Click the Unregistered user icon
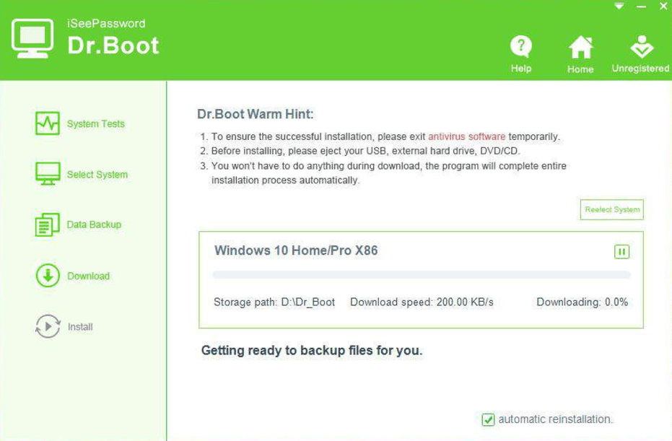This screenshot has width=672, height=441. click(642, 47)
